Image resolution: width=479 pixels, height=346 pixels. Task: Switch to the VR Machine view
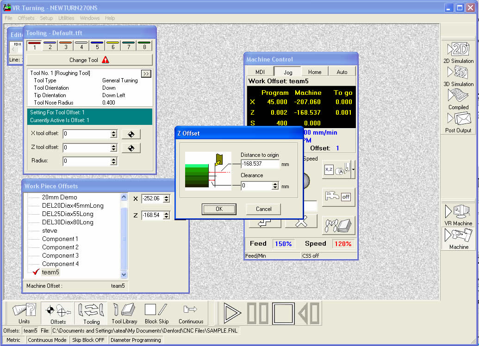(x=458, y=215)
